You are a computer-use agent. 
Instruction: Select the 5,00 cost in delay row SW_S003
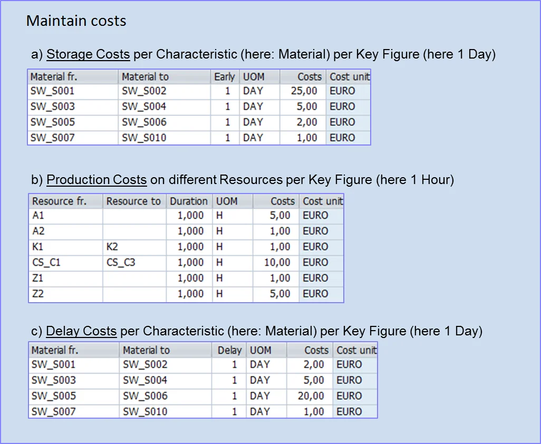click(x=310, y=380)
